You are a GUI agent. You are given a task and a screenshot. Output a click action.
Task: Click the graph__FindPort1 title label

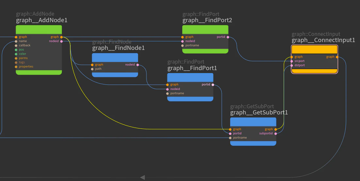coord(192,68)
